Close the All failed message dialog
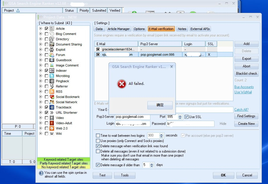268x184 pixels. tap(171, 66)
